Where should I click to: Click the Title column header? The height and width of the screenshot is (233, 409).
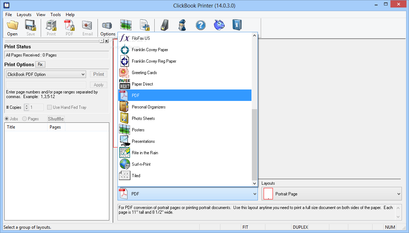click(26, 127)
